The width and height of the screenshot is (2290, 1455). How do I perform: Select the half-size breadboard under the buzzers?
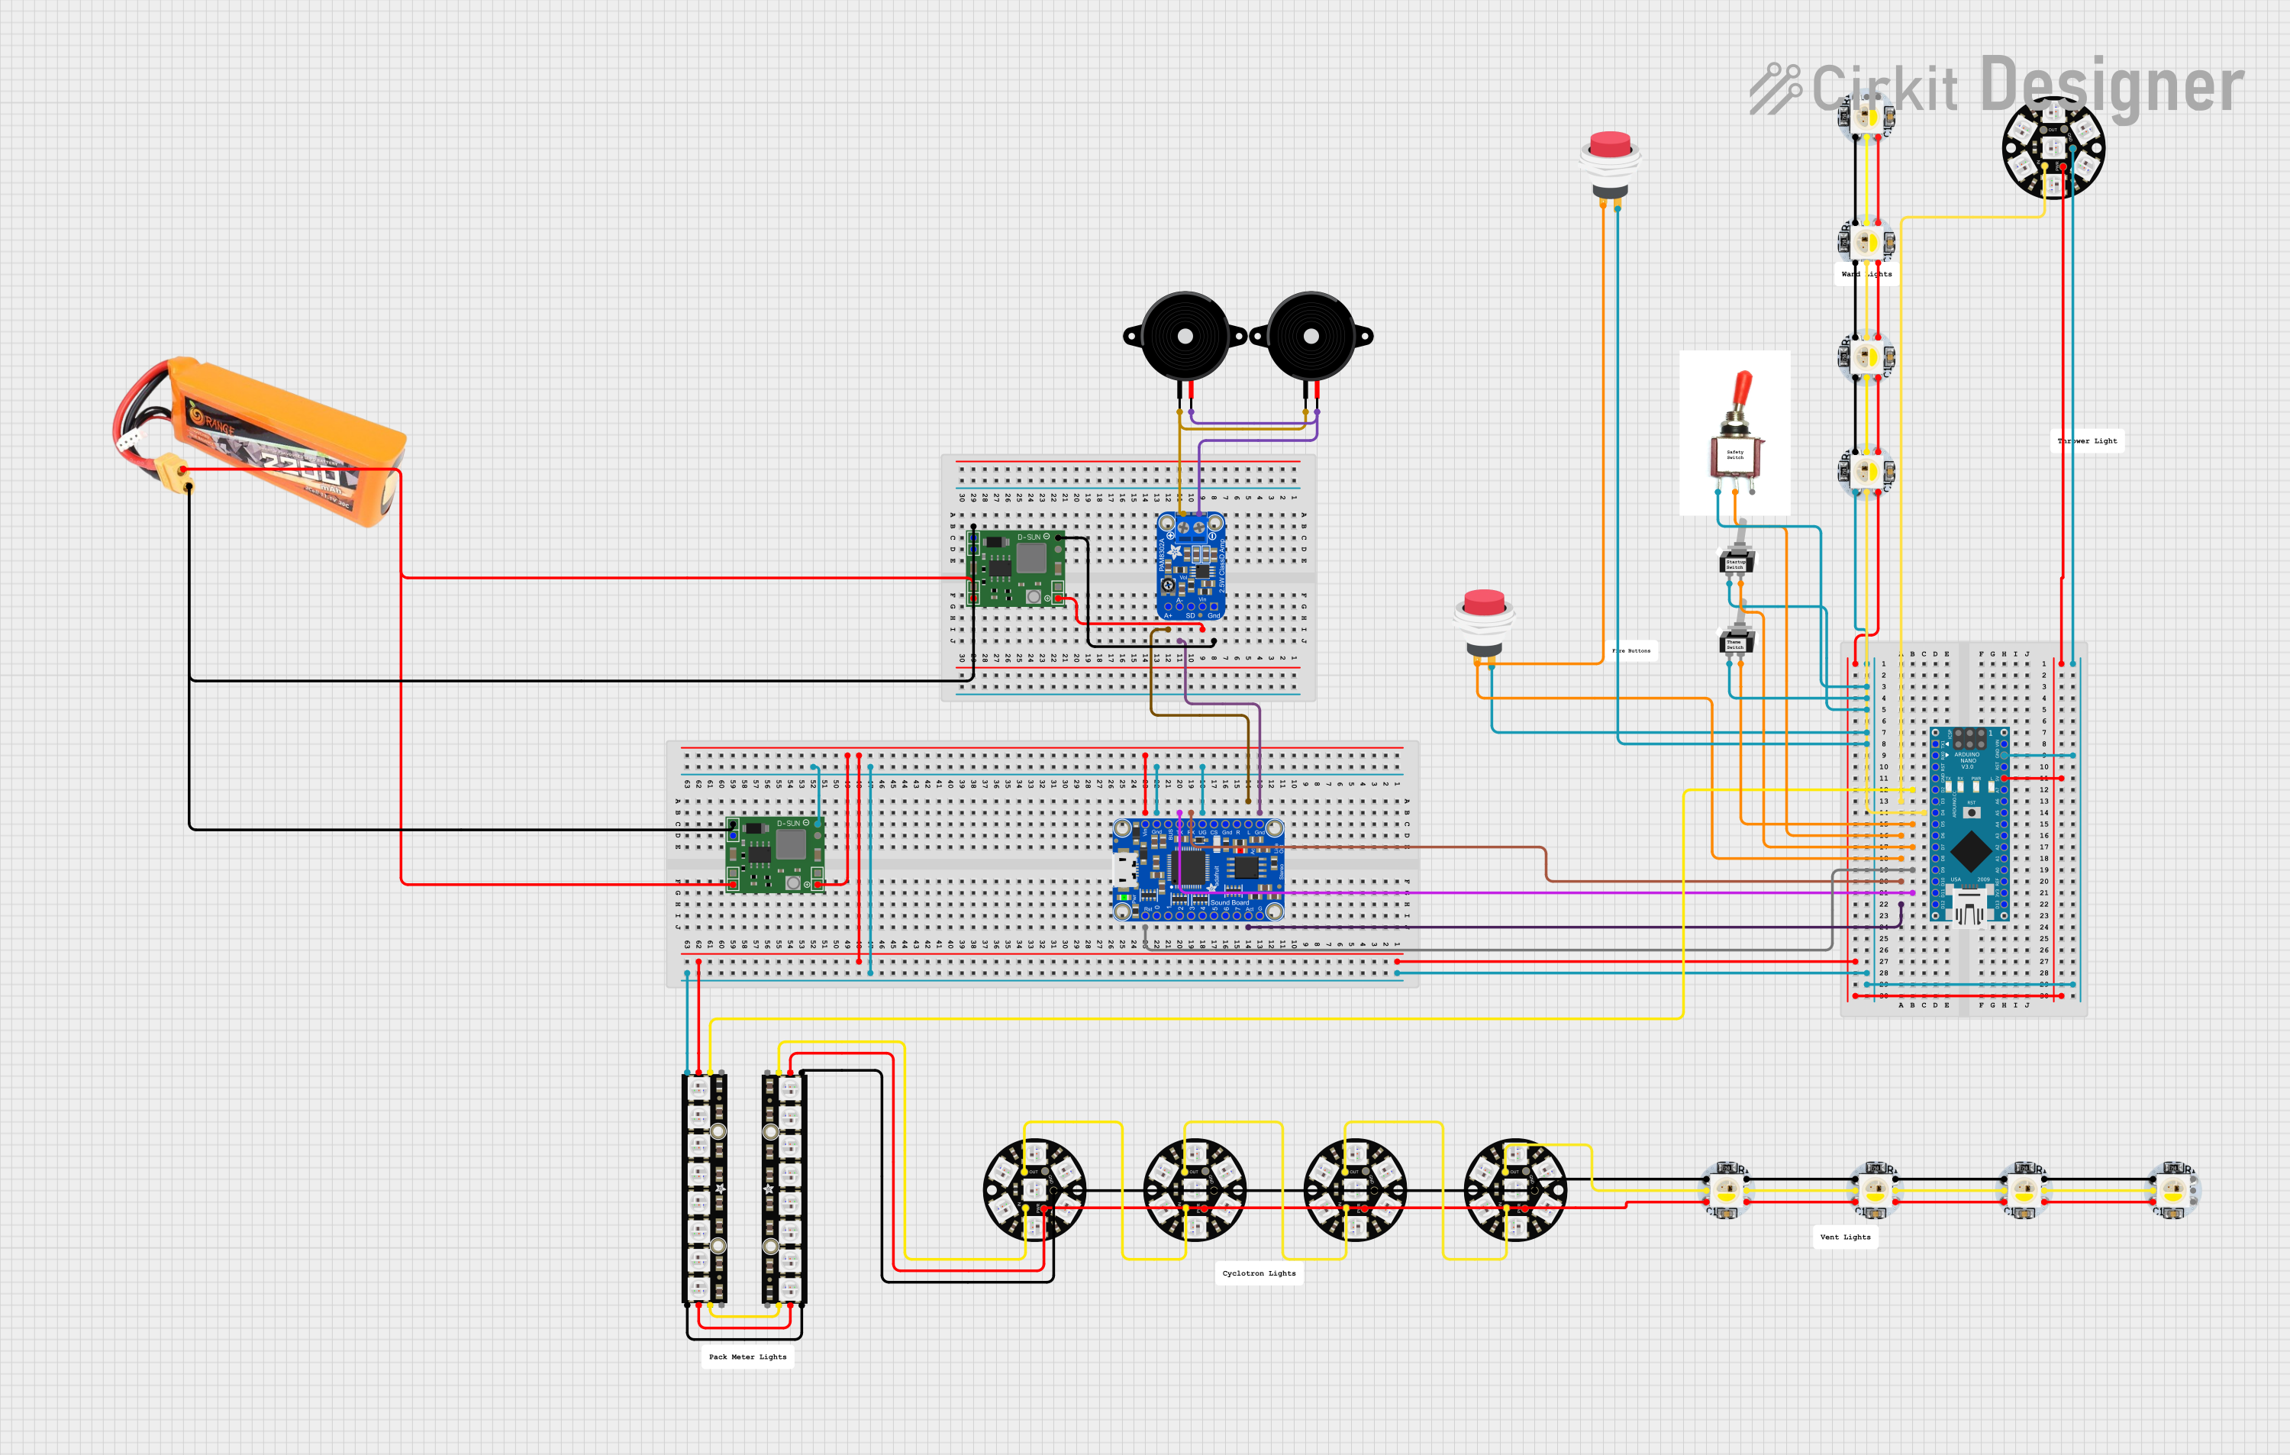[1129, 578]
